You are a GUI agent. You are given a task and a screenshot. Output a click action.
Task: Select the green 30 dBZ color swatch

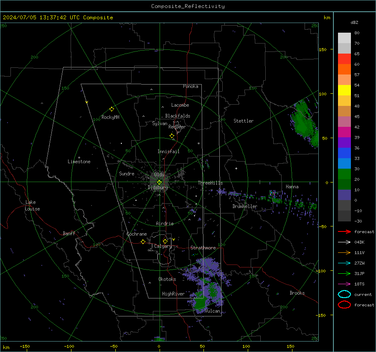tap(344, 174)
